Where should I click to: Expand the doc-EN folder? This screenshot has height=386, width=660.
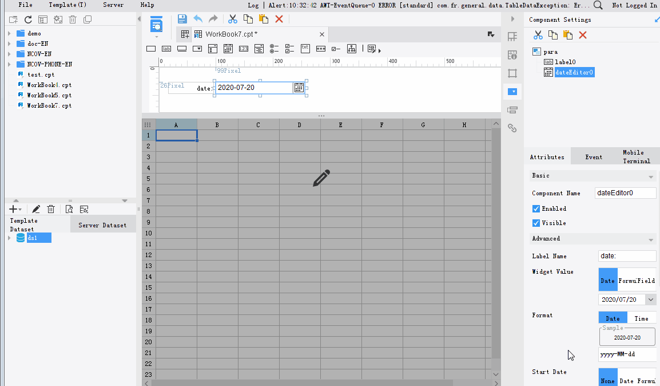tap(9, 44)
